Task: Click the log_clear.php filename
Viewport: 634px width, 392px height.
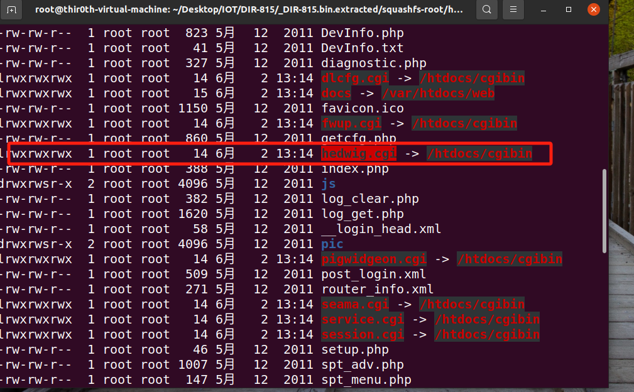Action: (x=370, y=199)
